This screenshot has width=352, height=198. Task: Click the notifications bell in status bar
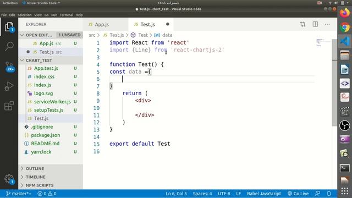pos(329,194)
